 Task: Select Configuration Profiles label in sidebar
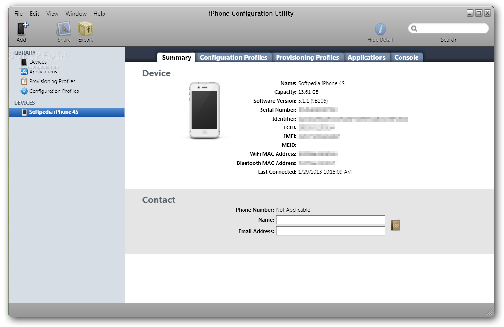pos(54,91)
